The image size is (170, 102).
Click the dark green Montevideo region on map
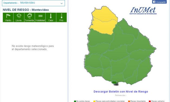pyautogui.click(x=114, y=83)
